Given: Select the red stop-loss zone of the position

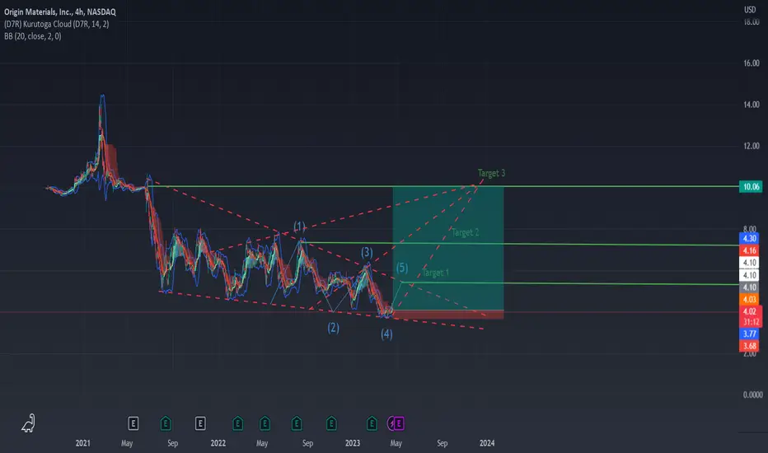Looking at the screenshot, I should (x=447, y=315).
